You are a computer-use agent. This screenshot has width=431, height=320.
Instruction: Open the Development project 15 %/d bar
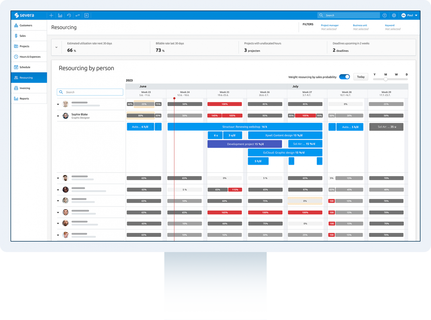[245, 144]
